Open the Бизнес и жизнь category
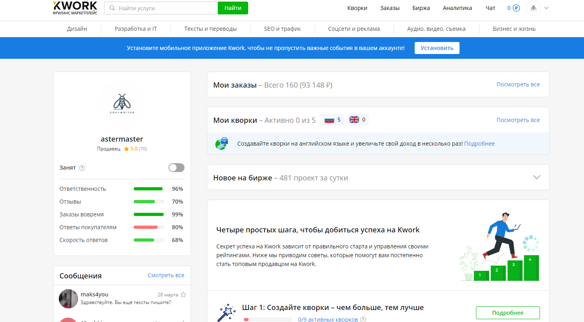 (514, 29)
